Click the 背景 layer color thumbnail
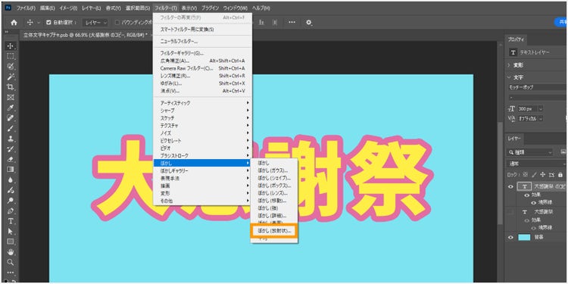The height and width of the screenshot is (284, 568). click(x=524, y=237)
